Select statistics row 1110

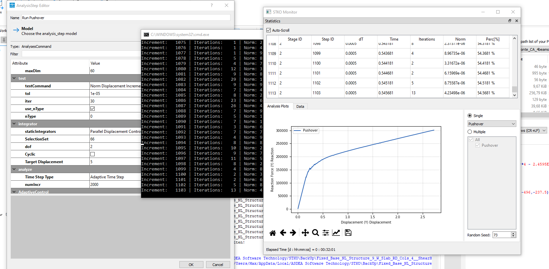(x=272, y=64)
